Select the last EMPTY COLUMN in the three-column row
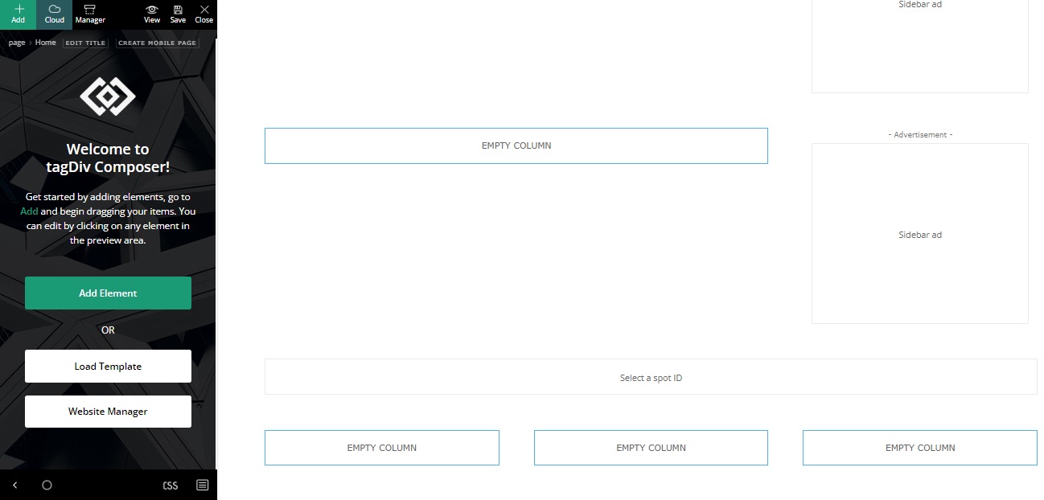 (920, 448)
